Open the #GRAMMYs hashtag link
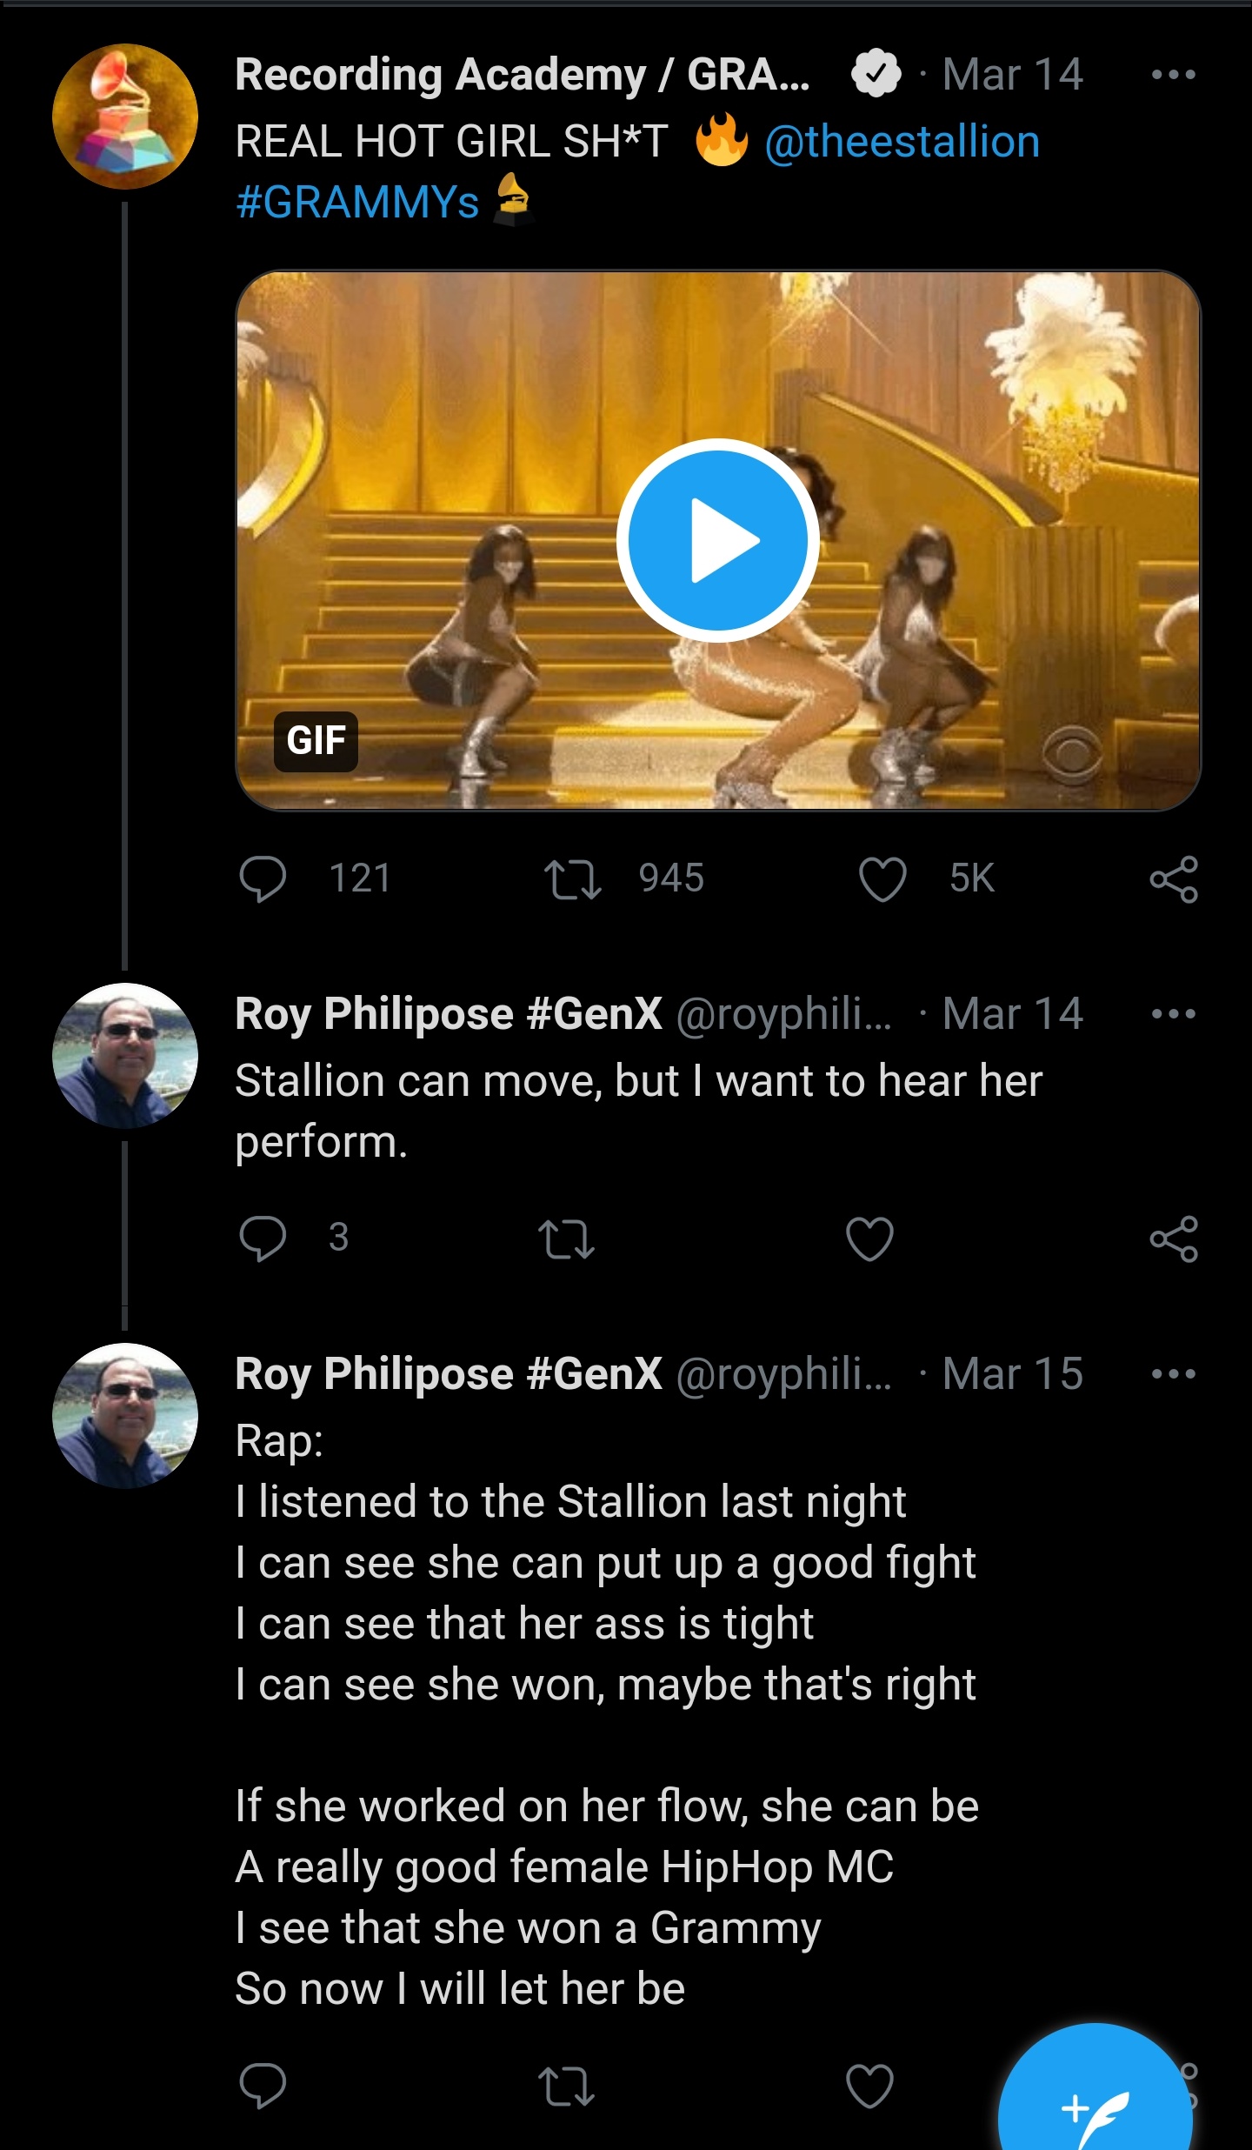 [x=357, y=202]
